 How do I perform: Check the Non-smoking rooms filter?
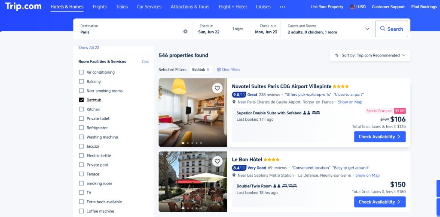pyautogui.click(x=81, y=91)
